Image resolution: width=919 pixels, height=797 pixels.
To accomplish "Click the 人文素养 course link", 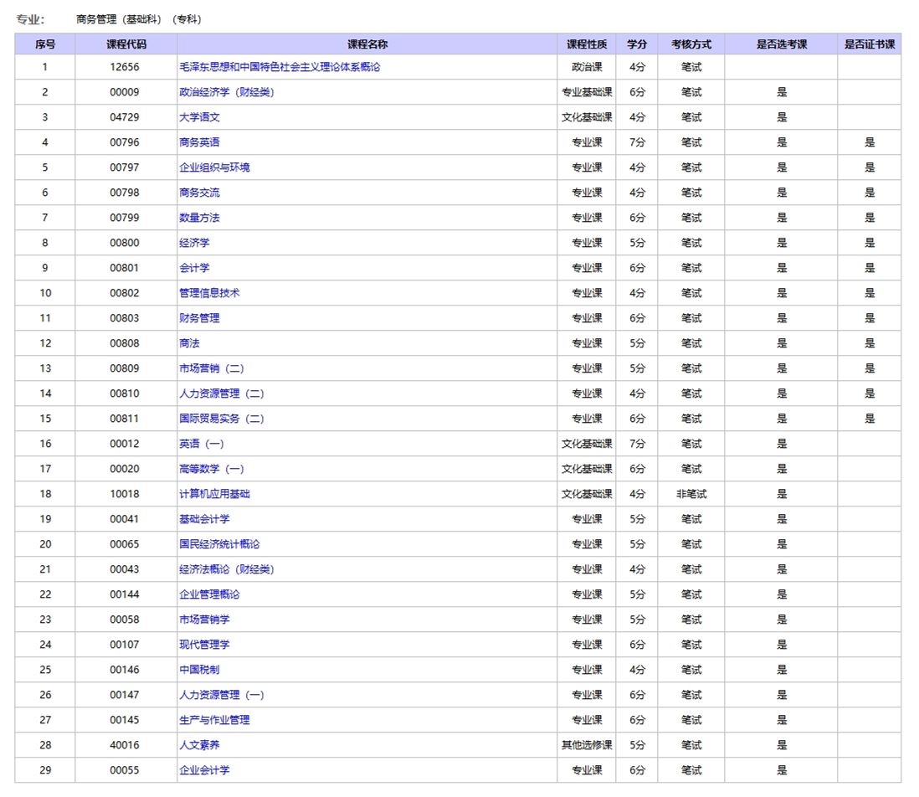I will click(x=199, y=745).
